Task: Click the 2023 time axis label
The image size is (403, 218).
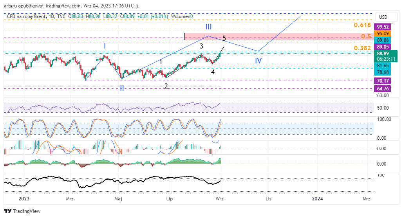Action: point(24,198)
